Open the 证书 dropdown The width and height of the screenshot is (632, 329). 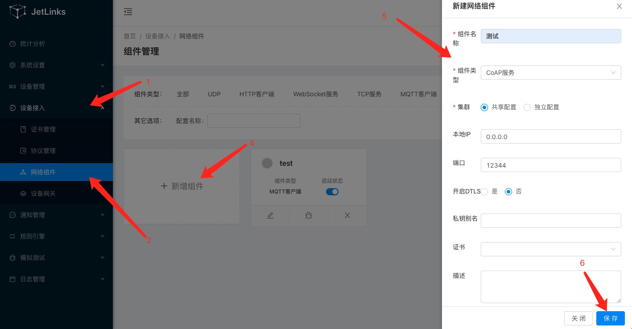tap(551, 249)
